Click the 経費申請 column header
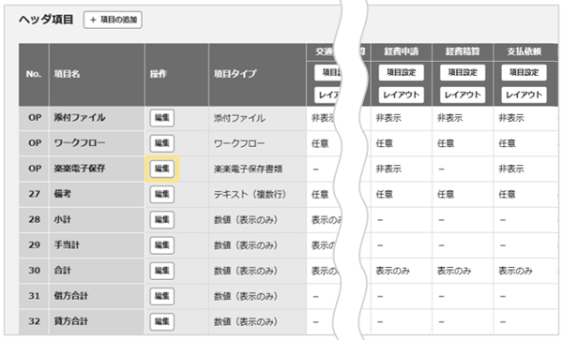Image resolution: width=563 pixels, height=340 pixels. coord(401,52)
